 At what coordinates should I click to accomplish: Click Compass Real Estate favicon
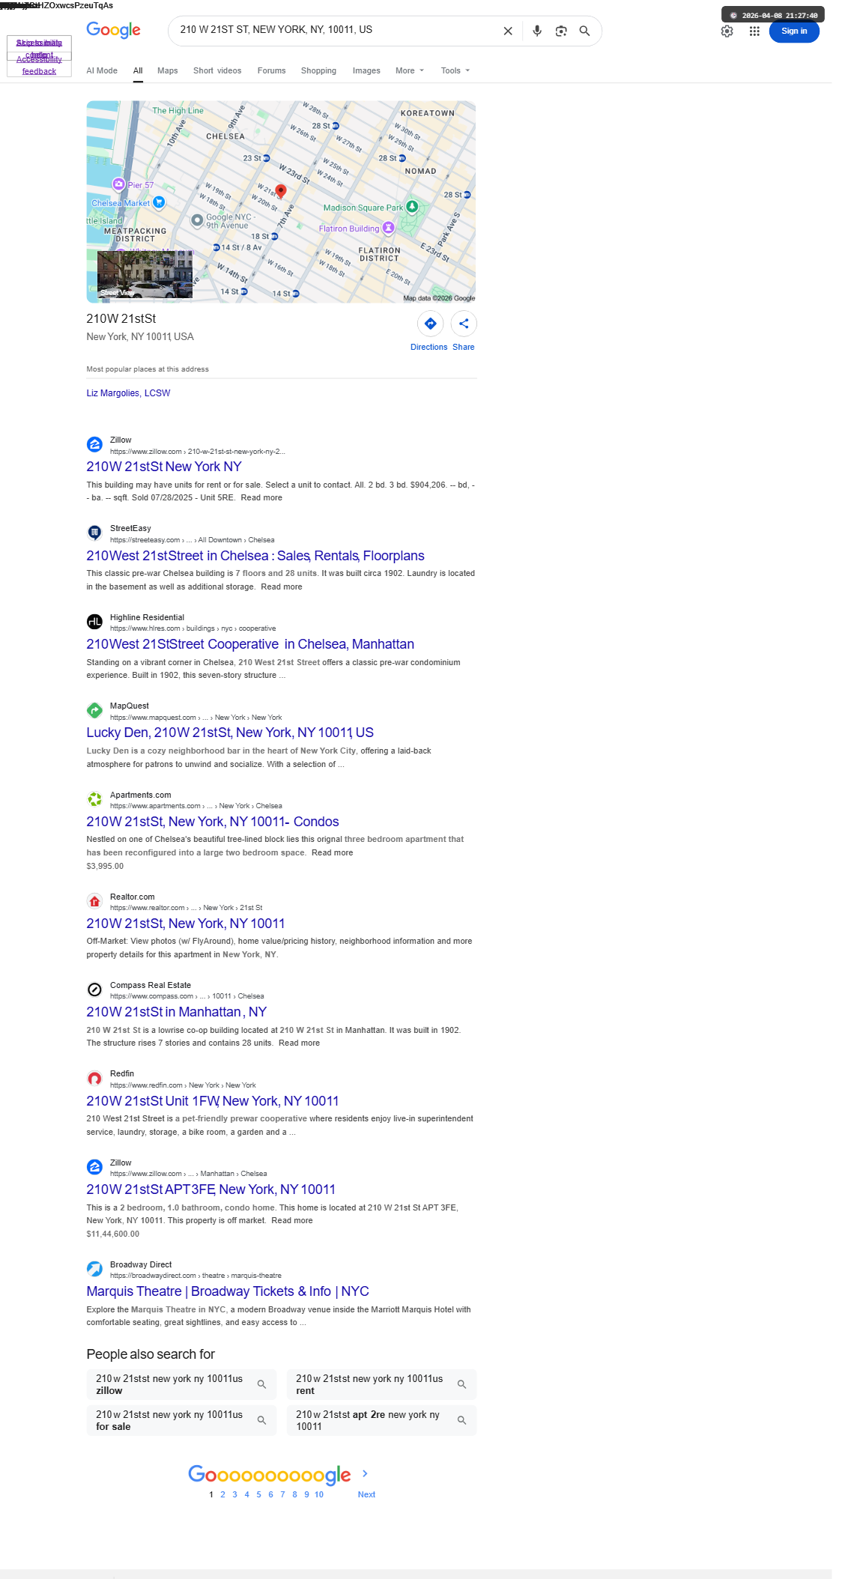pyautogui.click(x=94, y=989)
